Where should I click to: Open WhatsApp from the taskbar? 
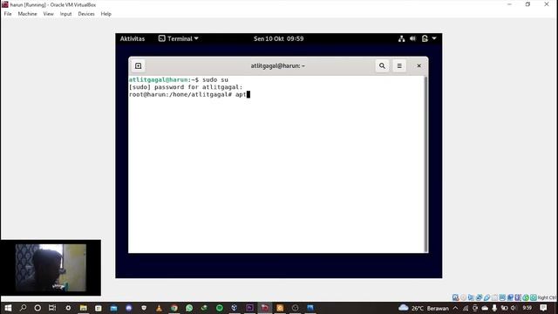(x=189, y=308)
